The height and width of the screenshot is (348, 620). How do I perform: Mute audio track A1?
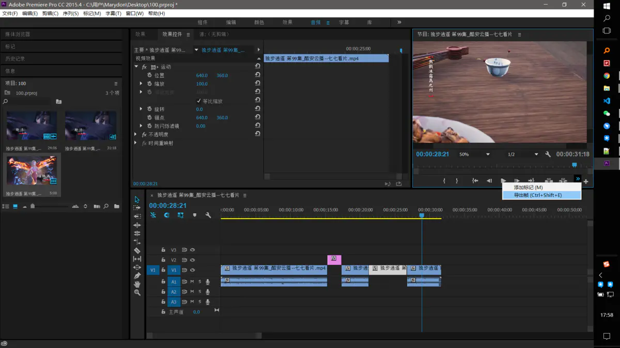click(192, 281)
